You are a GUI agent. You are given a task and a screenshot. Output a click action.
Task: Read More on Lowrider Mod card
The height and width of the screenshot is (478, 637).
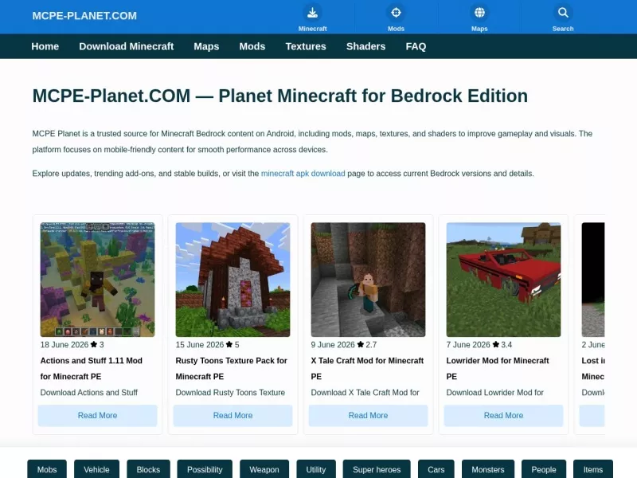(x=503, y=415)
